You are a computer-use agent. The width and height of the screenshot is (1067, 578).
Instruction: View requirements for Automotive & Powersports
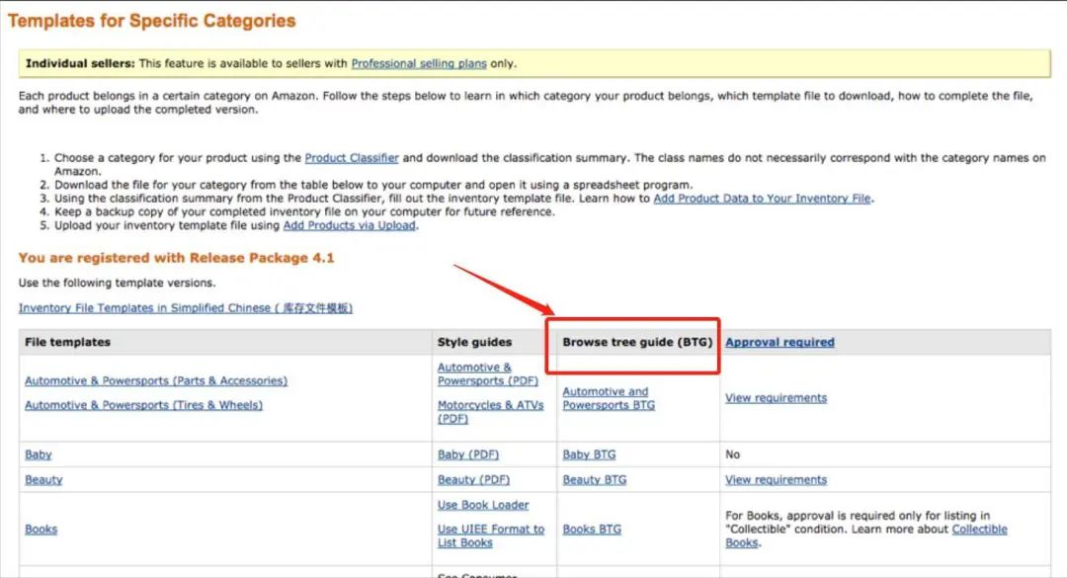(776, 398)
